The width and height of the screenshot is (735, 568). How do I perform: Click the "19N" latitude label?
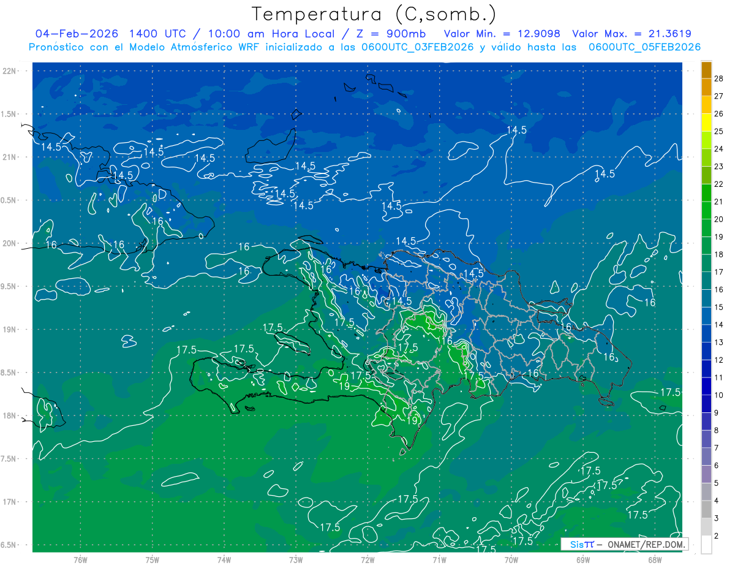pyautogui.click(x=10, y=330)
